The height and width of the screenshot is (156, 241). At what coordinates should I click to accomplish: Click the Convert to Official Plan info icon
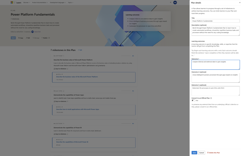(x=211, y=98)
